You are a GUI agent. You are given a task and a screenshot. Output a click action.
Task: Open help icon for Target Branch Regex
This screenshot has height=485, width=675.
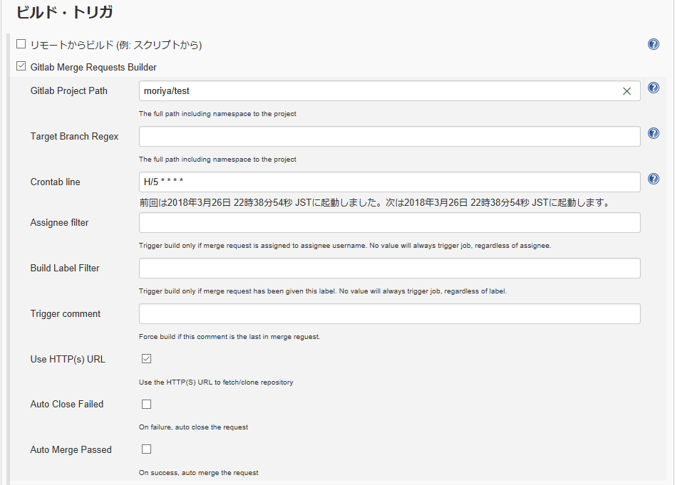click(x=653, y=134)
